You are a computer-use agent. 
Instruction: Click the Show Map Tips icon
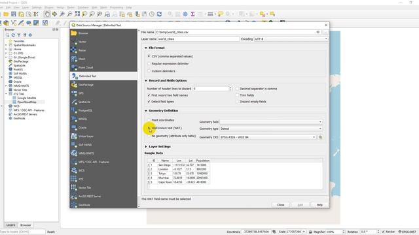pyautogui.click(x=220, y=14)
